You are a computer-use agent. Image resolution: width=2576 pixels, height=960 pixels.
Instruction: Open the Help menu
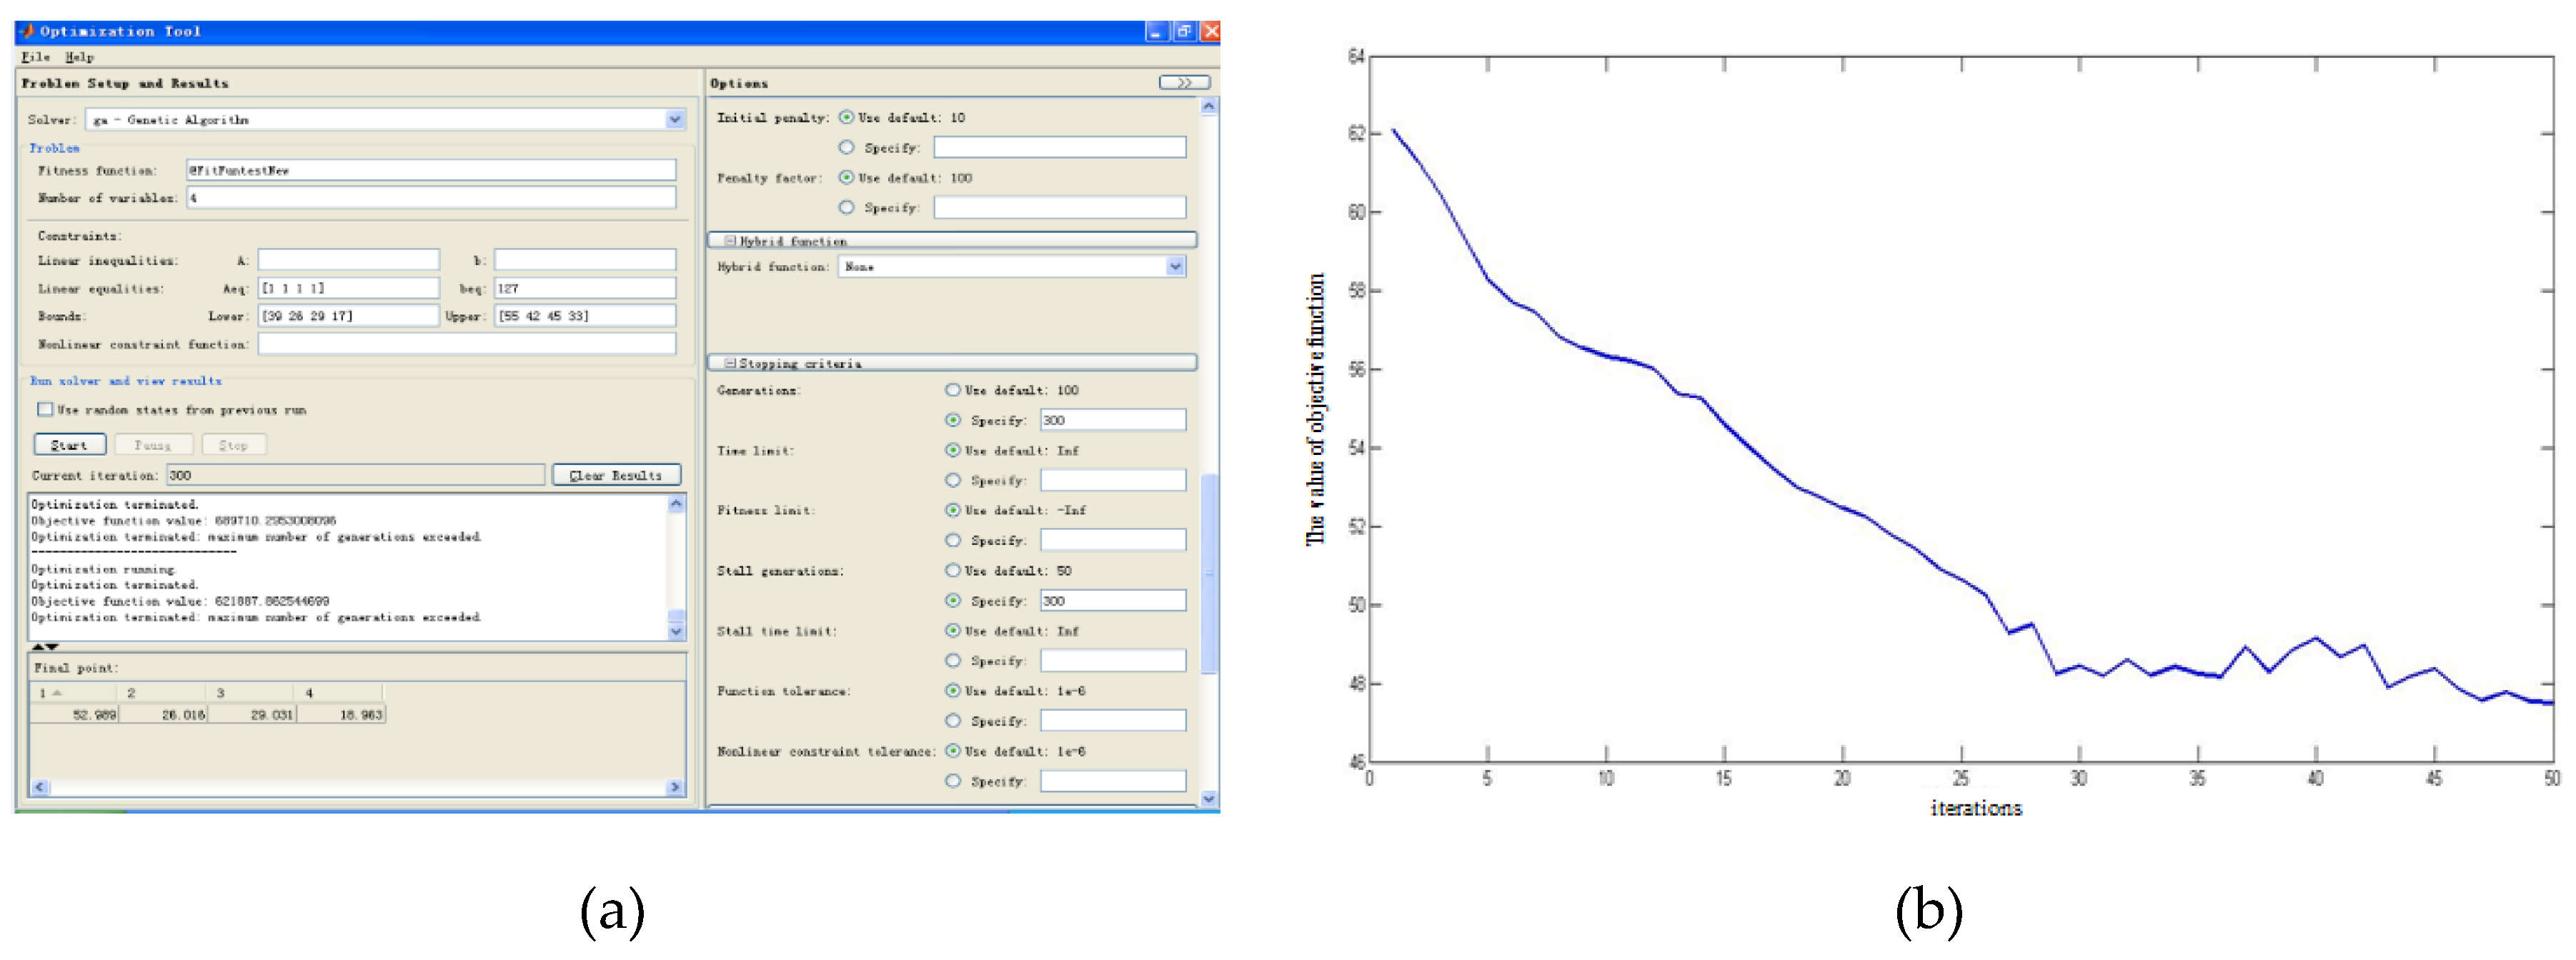tap(79, 57)
